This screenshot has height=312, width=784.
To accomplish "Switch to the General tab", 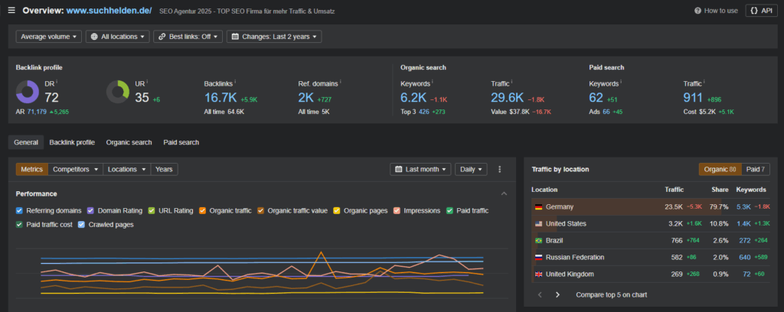I will [26, 142].
